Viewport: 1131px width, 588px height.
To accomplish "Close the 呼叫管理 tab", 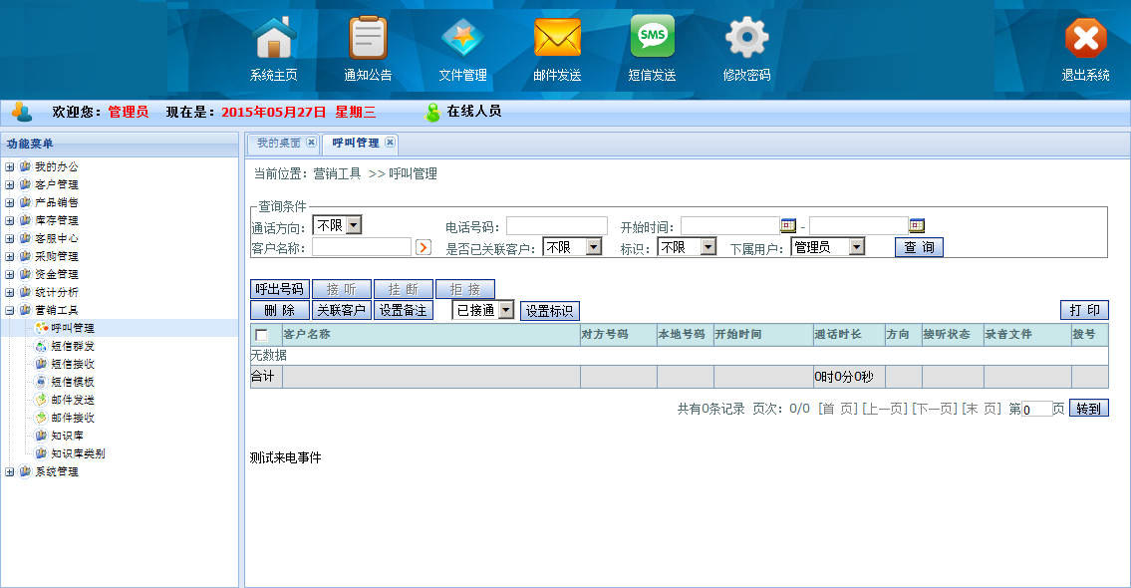I will coord(390,144).
